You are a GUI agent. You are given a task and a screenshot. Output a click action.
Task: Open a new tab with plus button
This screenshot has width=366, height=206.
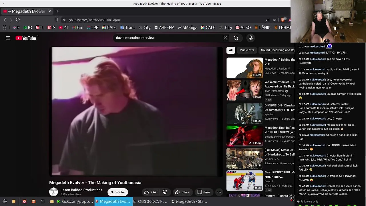[x=58, y=11]
